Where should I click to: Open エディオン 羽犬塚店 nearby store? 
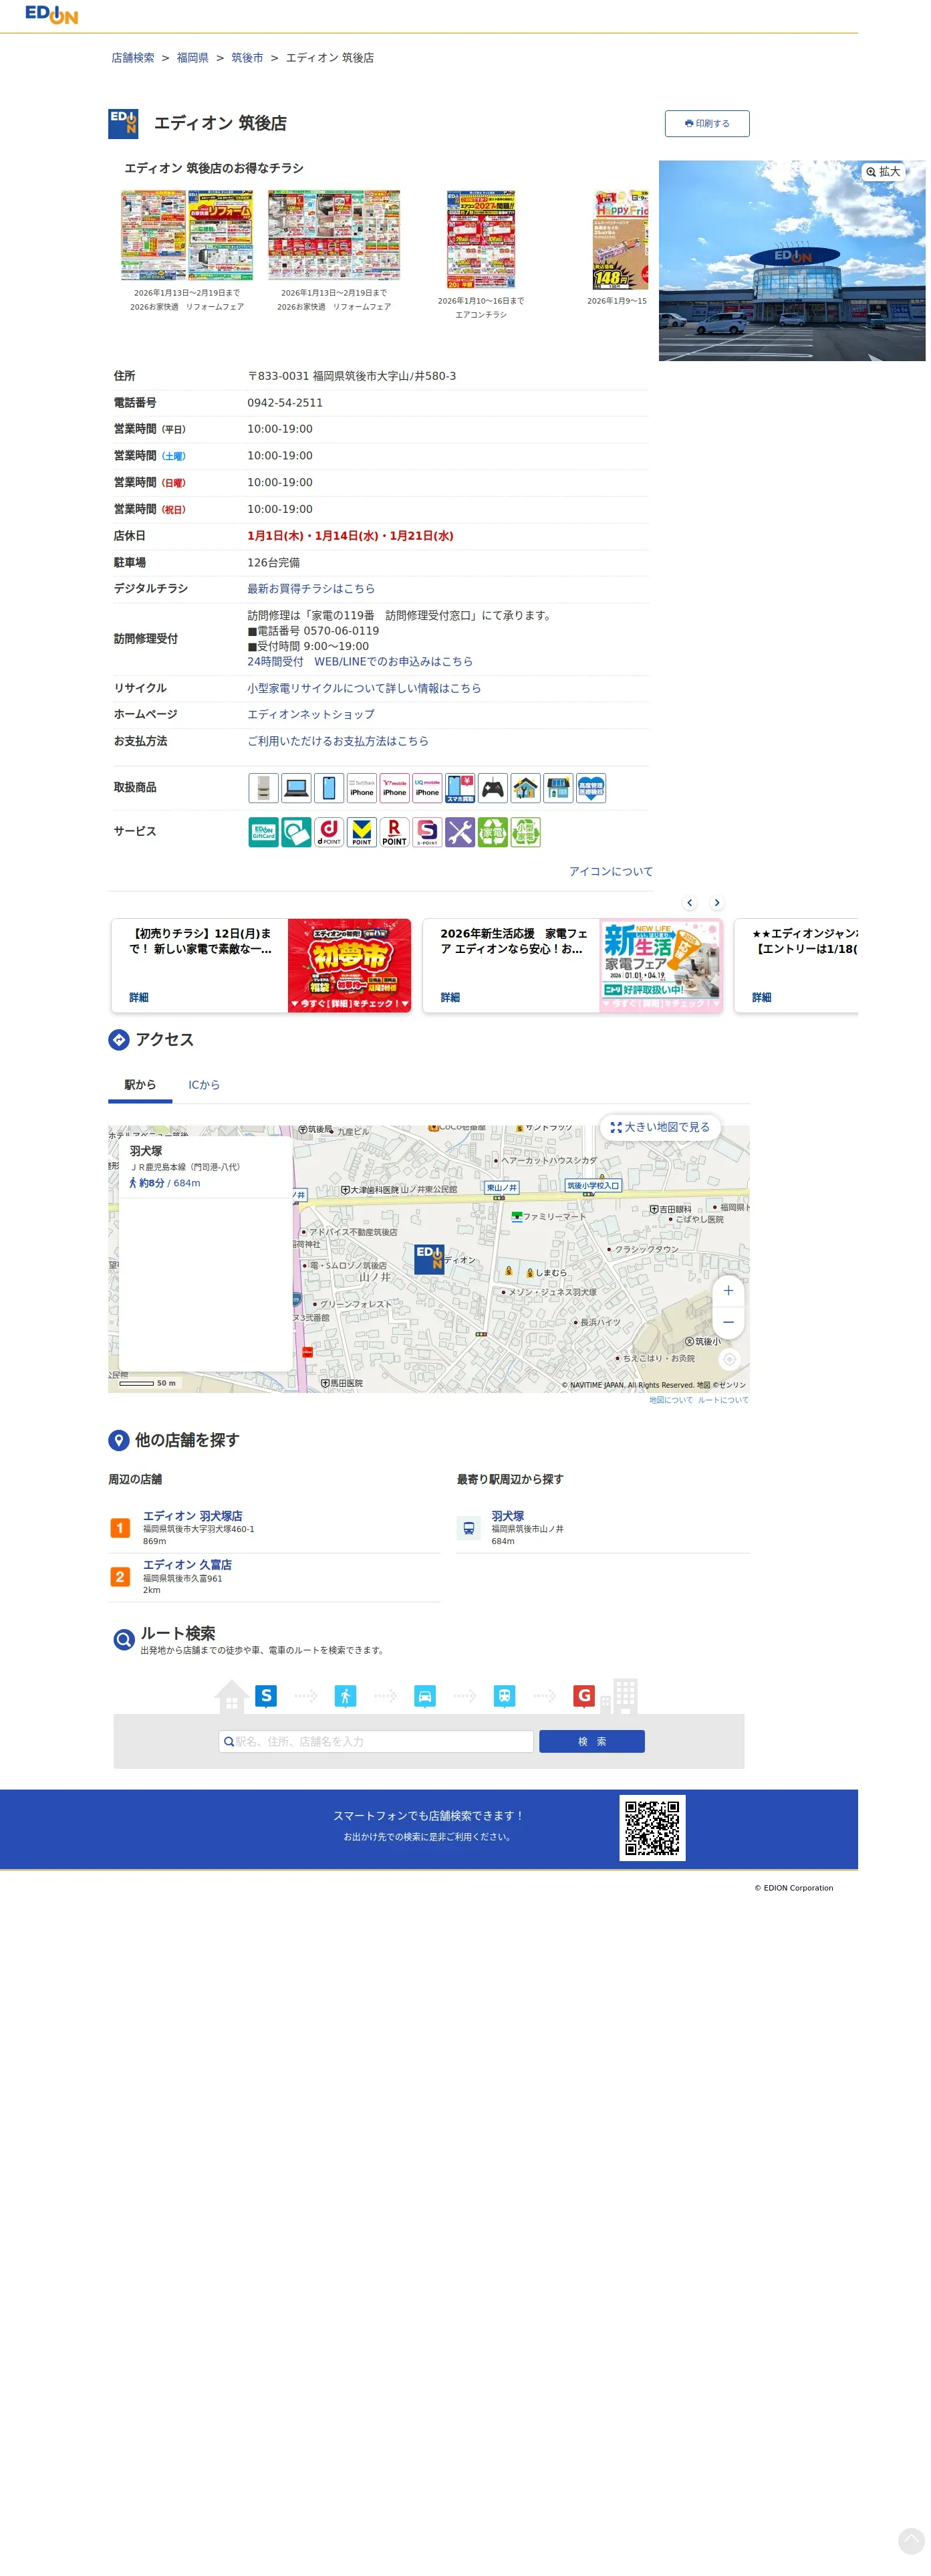(192, 1516)
